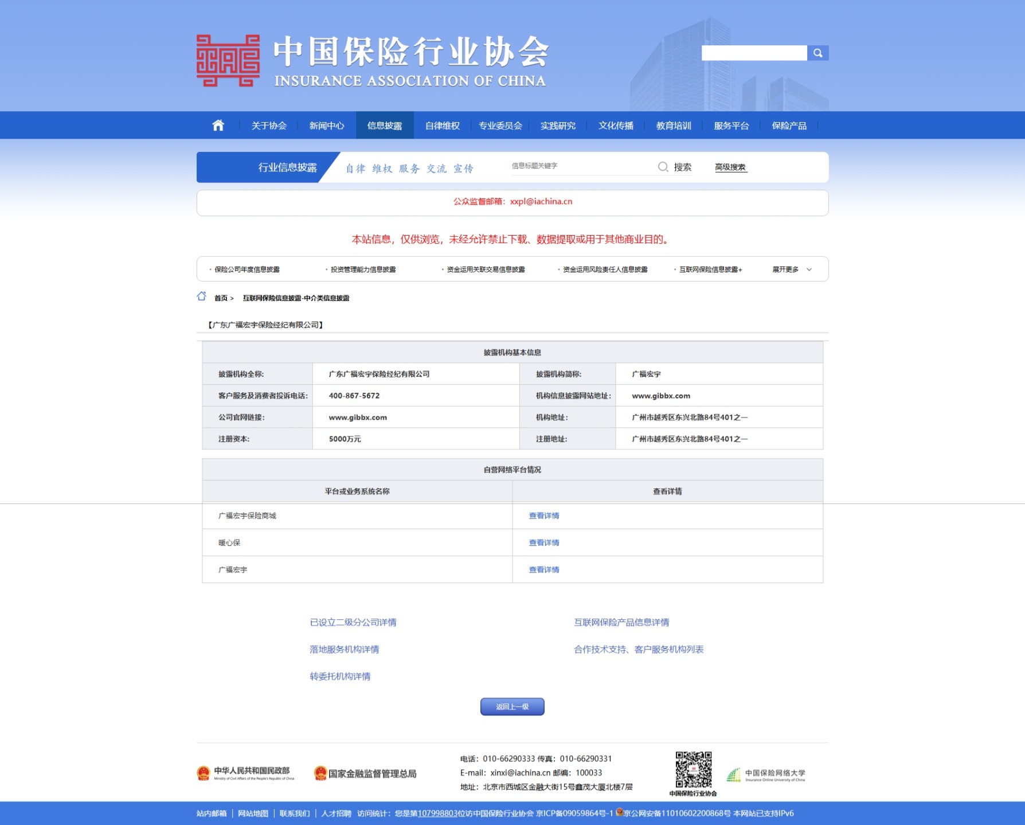Click the 首页 breadcrumb link
The height and width of the screenshot is (825, 1025).
click(221, 298)
